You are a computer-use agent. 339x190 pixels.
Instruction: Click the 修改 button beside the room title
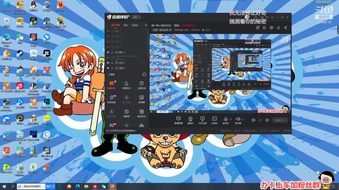click(177, 25)
